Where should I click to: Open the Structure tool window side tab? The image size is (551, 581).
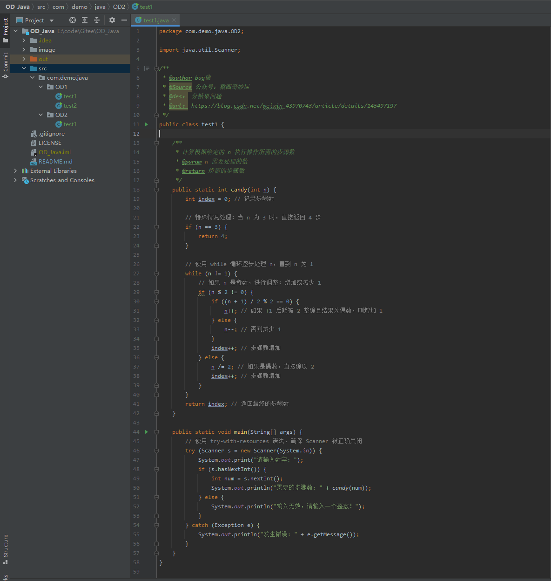pyautogui.click(x=5, y=550)
